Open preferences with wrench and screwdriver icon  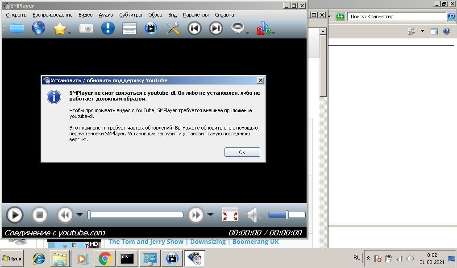173,29
